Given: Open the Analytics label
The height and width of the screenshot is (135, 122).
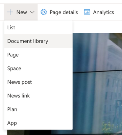Looking at the screenshot, I should point(103,12).
